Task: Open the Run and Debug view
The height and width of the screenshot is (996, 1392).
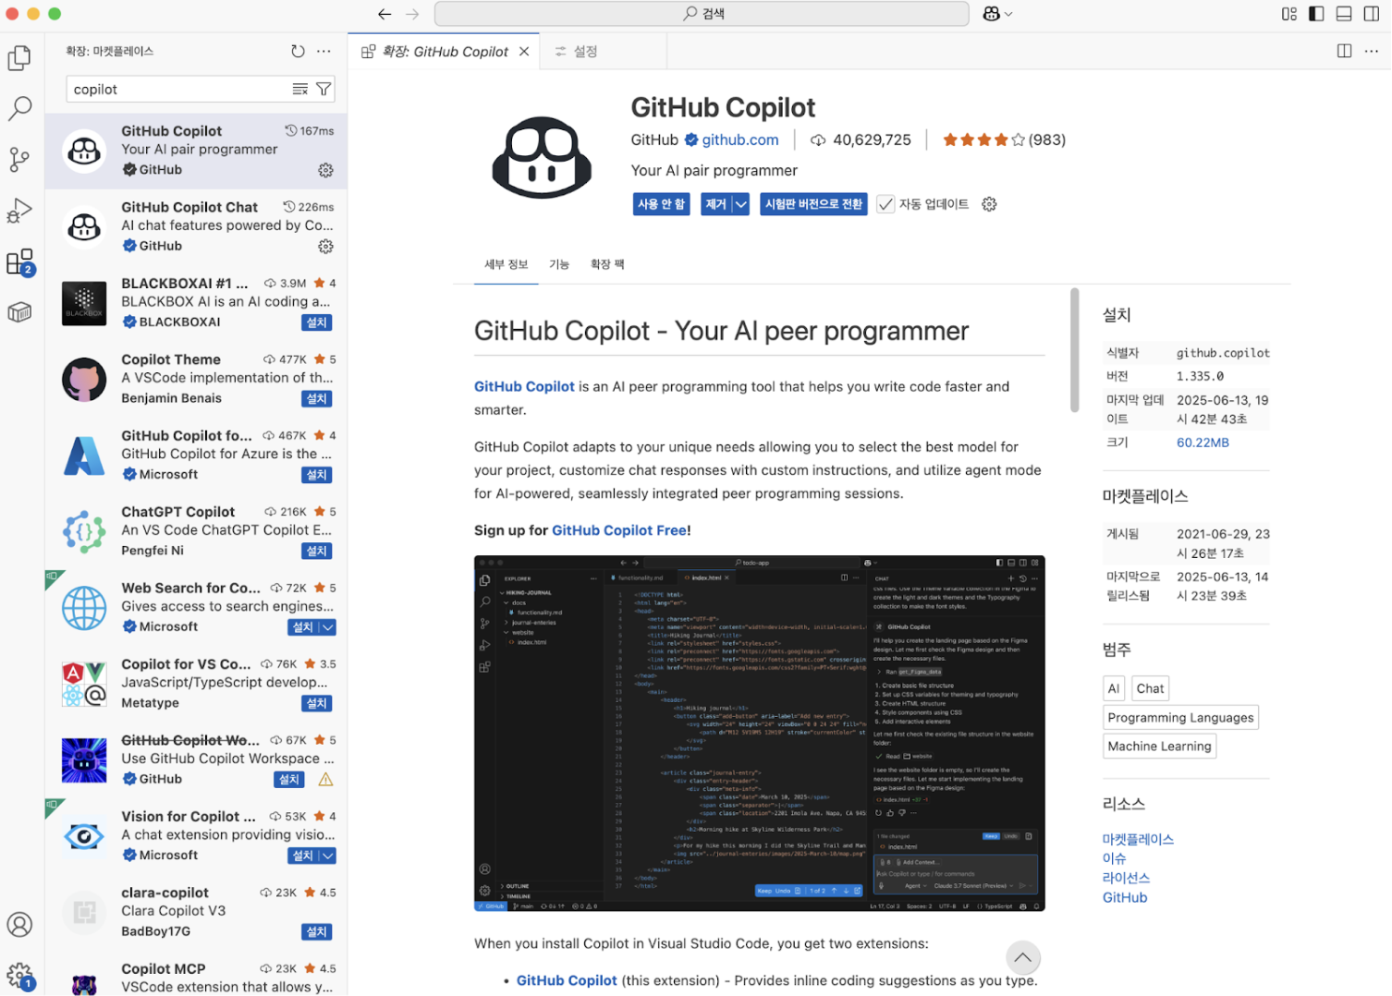Action: [x=19, y=211]
